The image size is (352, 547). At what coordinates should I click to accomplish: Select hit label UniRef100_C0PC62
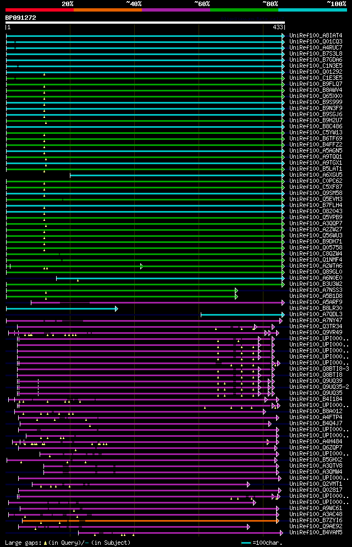[316, 181]
